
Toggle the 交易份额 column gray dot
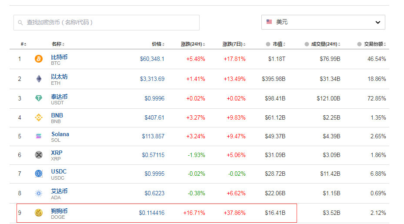359,44
